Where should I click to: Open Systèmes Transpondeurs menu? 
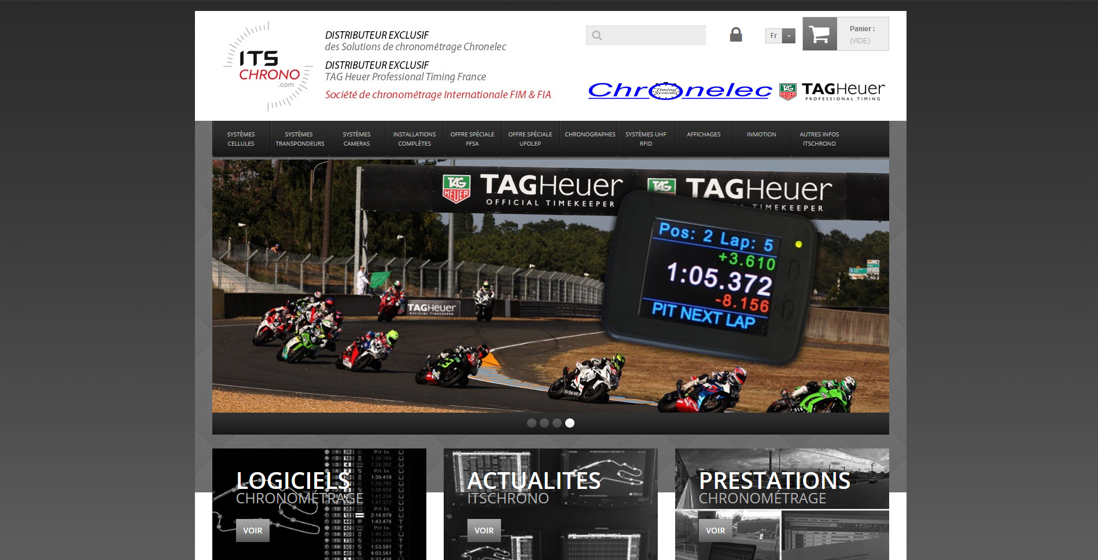tap(300, 139)
